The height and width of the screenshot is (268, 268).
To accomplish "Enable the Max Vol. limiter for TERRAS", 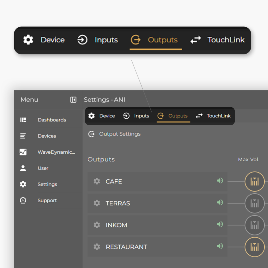I will (x=254, y=203).
